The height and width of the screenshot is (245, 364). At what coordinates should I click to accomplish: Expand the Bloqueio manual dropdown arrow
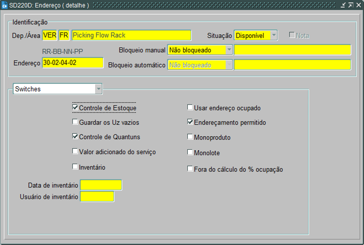pyautogui.click(x=229, y=50)
